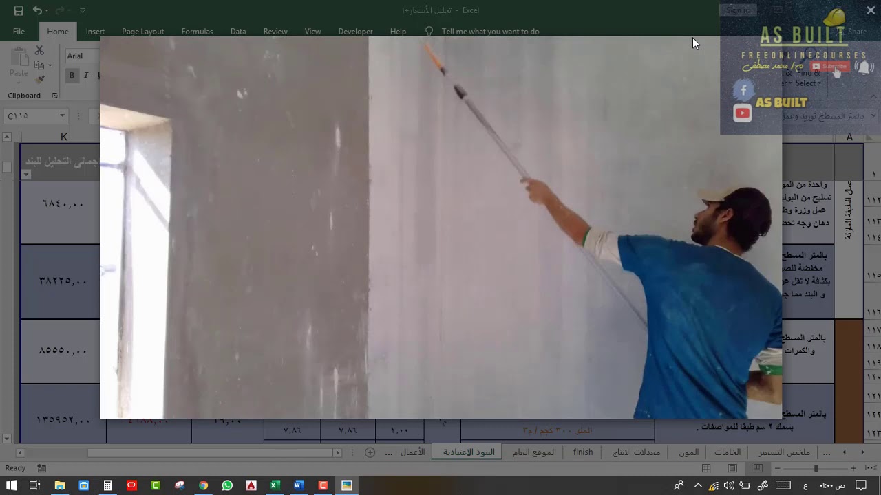This screenshot has width=881, height=495.
Task: Open the filter dropdown in column K header cell
Action: [x=26, y=175]
